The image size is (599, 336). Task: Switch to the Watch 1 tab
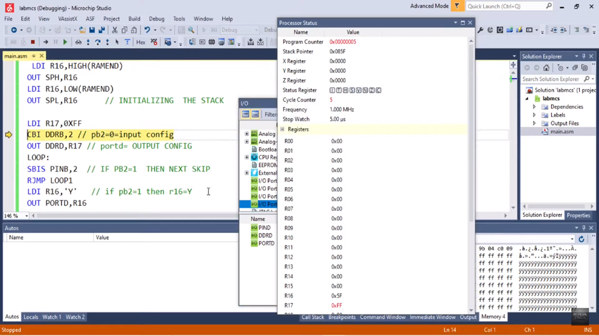pos(52,317)
